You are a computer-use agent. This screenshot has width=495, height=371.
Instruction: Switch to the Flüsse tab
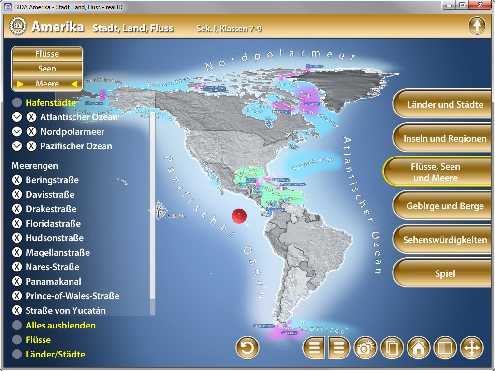coord(47,54)
